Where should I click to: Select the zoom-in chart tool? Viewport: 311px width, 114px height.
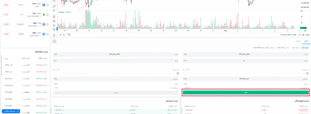(x=54, y=11)
